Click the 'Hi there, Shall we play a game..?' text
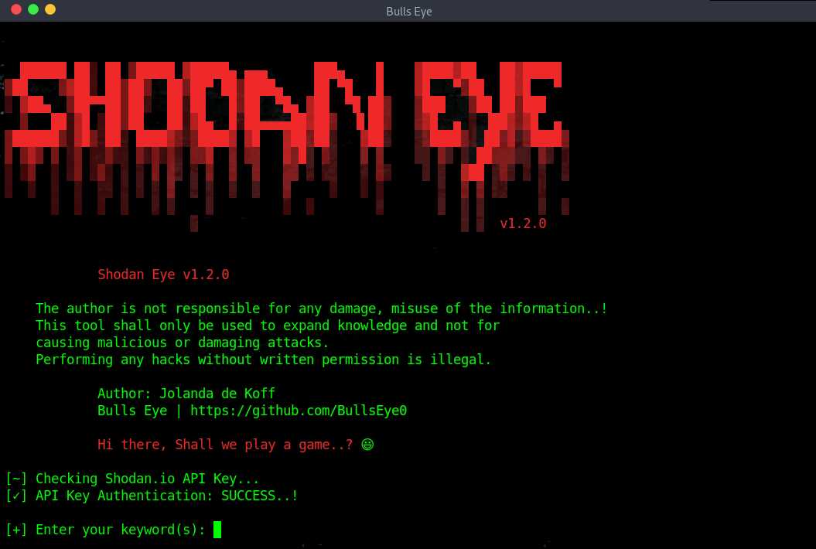 tap(225, 445)
